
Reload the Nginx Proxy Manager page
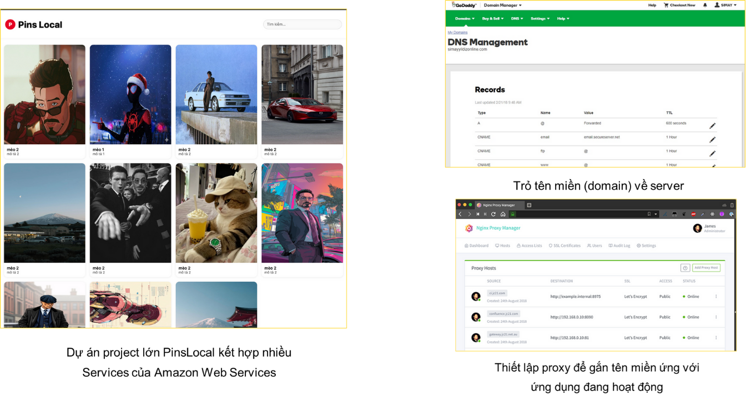(493, 214)
